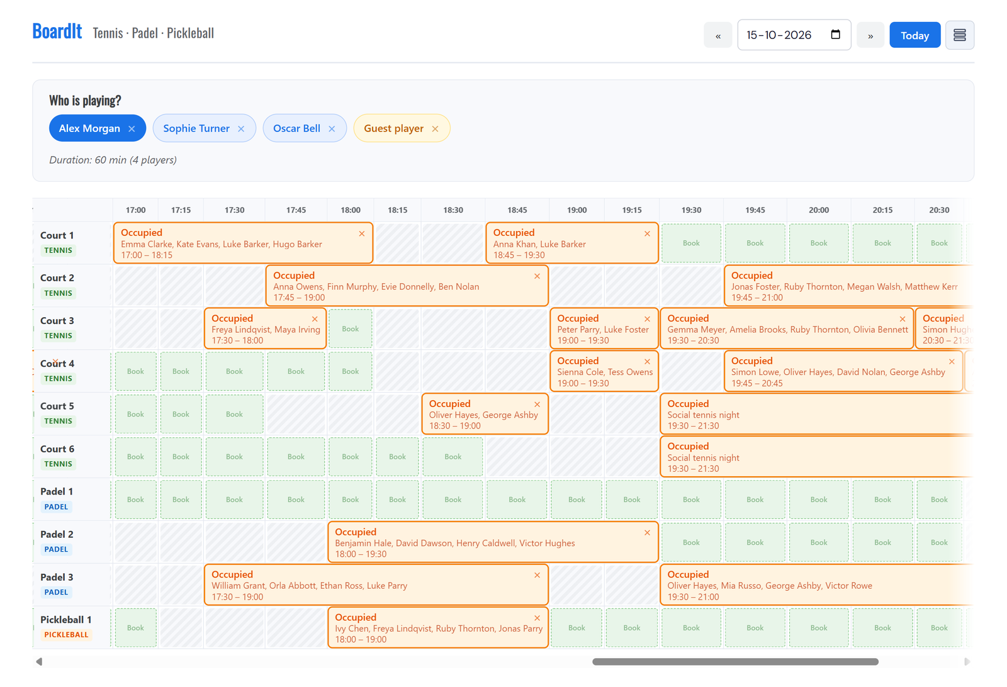Go to the next day arrow
The image size is (1007, 687).
(870, 35)
